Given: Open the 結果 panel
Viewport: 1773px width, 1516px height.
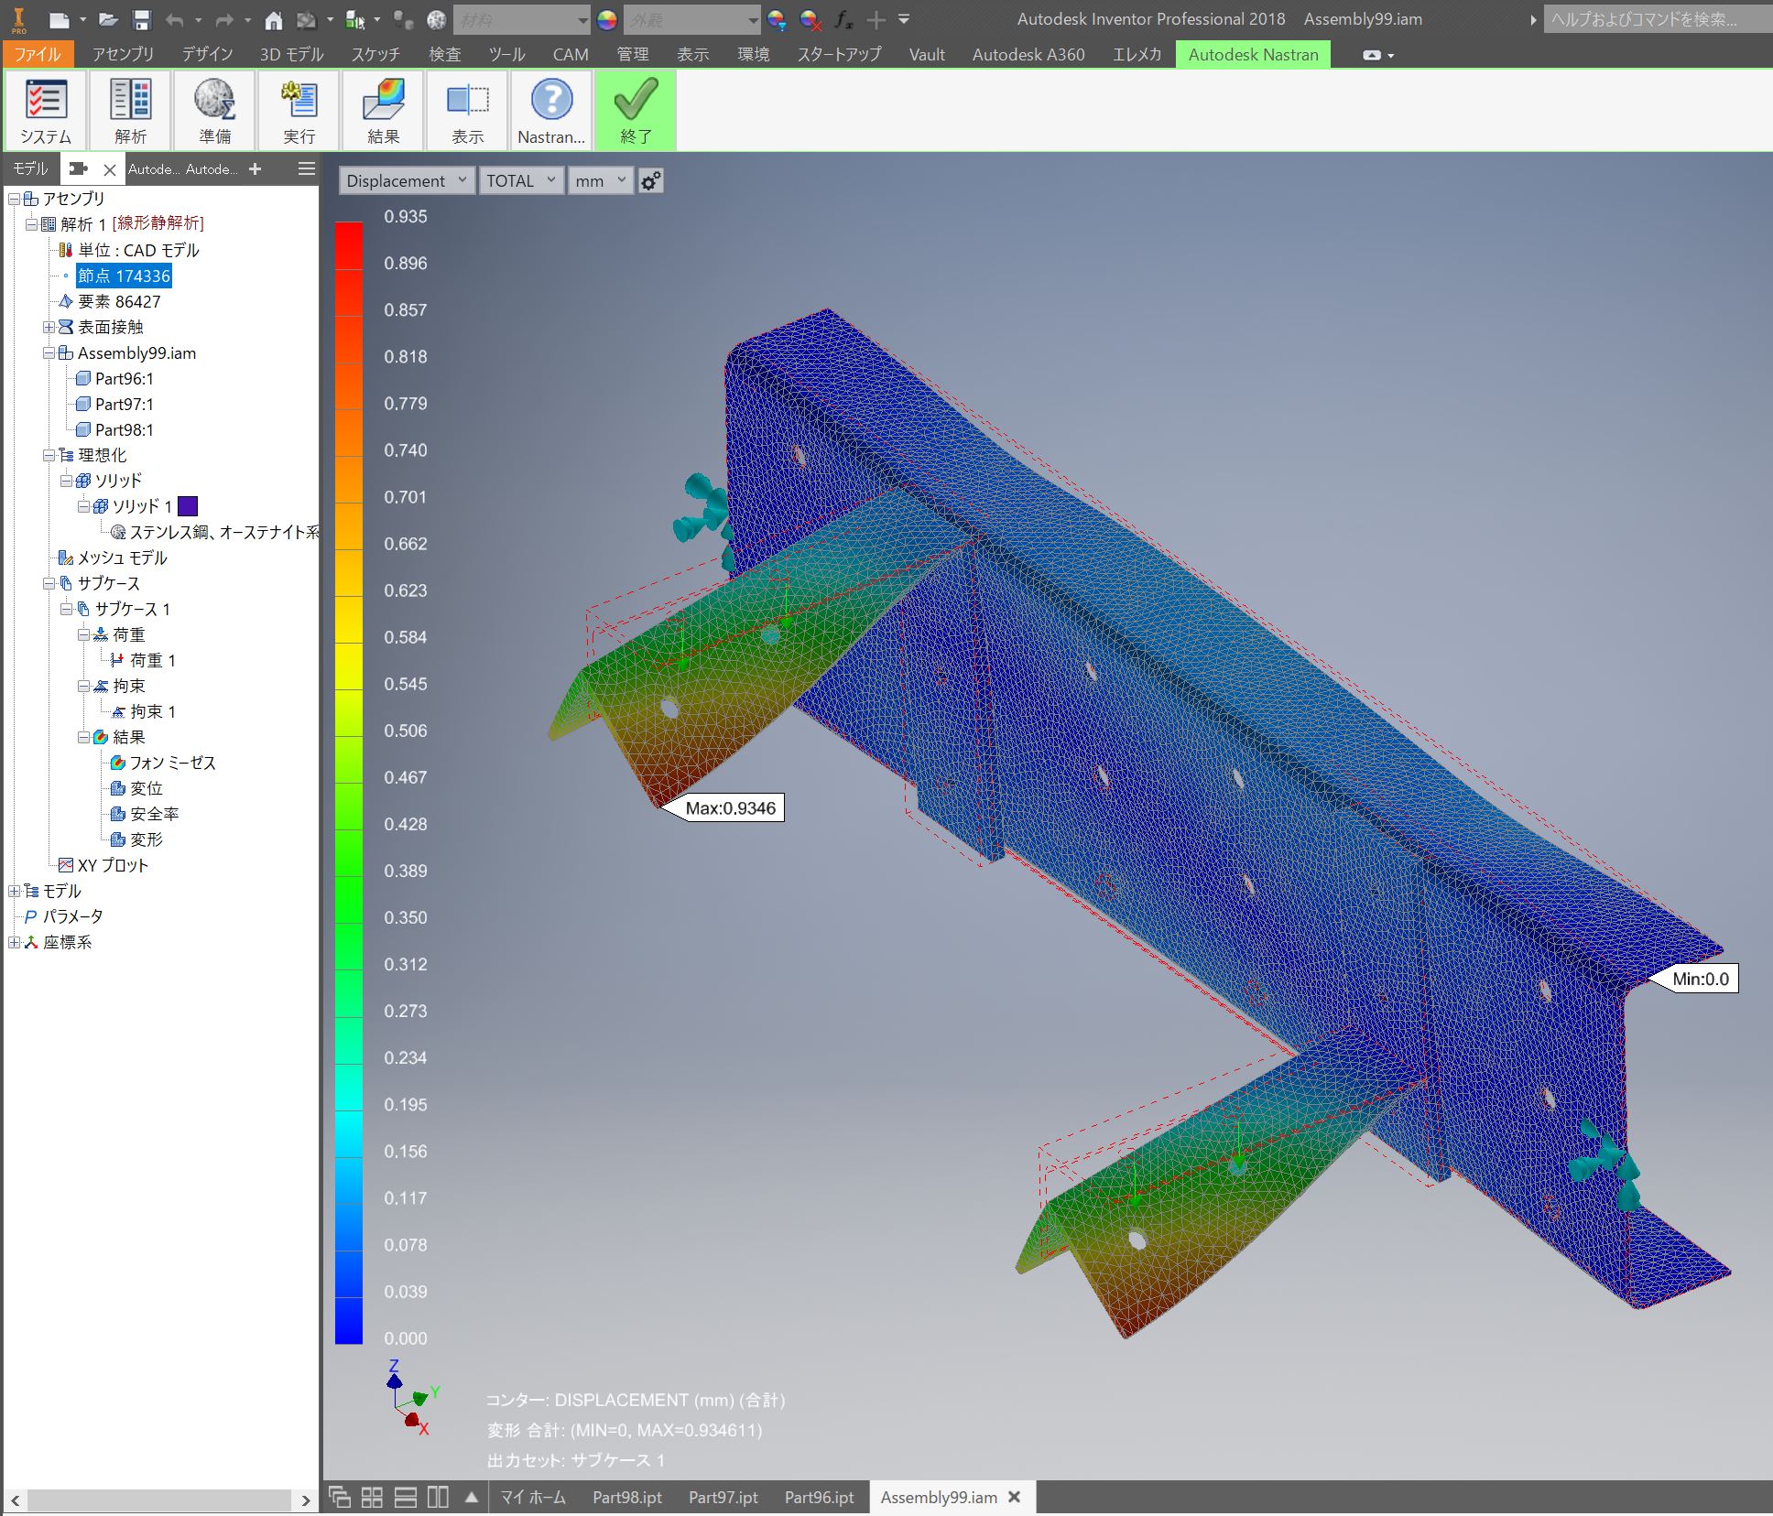Looking at the screenshot, I should pos(383,111).
